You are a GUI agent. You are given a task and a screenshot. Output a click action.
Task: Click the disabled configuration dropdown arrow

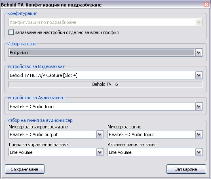coord(199,22)
